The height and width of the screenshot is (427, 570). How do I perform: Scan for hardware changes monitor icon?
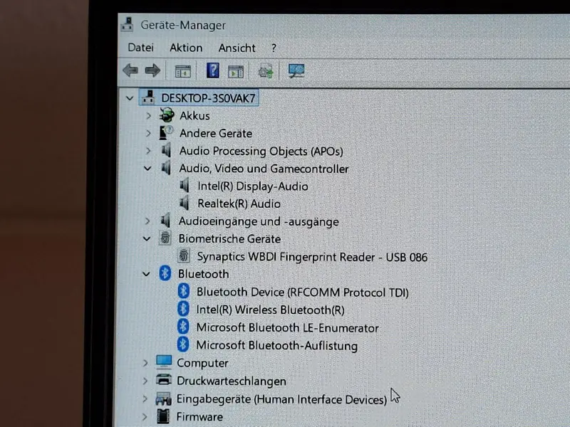click(x=296, y=70)
